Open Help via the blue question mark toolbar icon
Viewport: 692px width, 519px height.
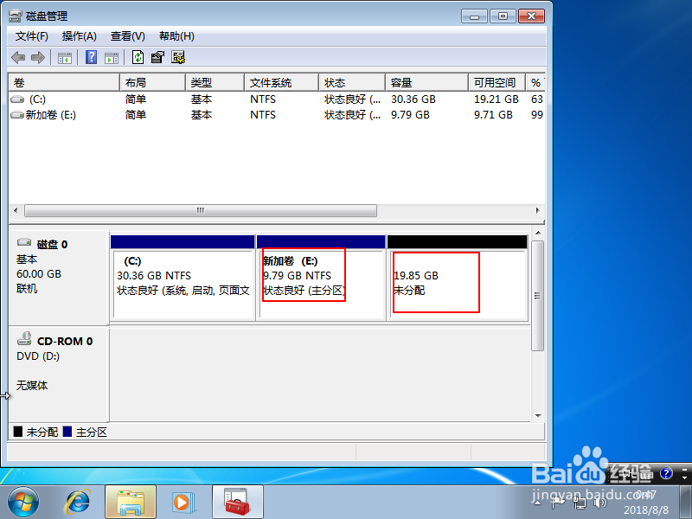point(92,57)
